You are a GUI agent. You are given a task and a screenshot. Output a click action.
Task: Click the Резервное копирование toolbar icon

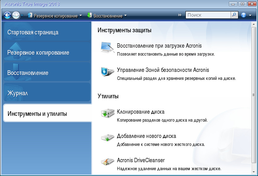(x=30, y=15)
